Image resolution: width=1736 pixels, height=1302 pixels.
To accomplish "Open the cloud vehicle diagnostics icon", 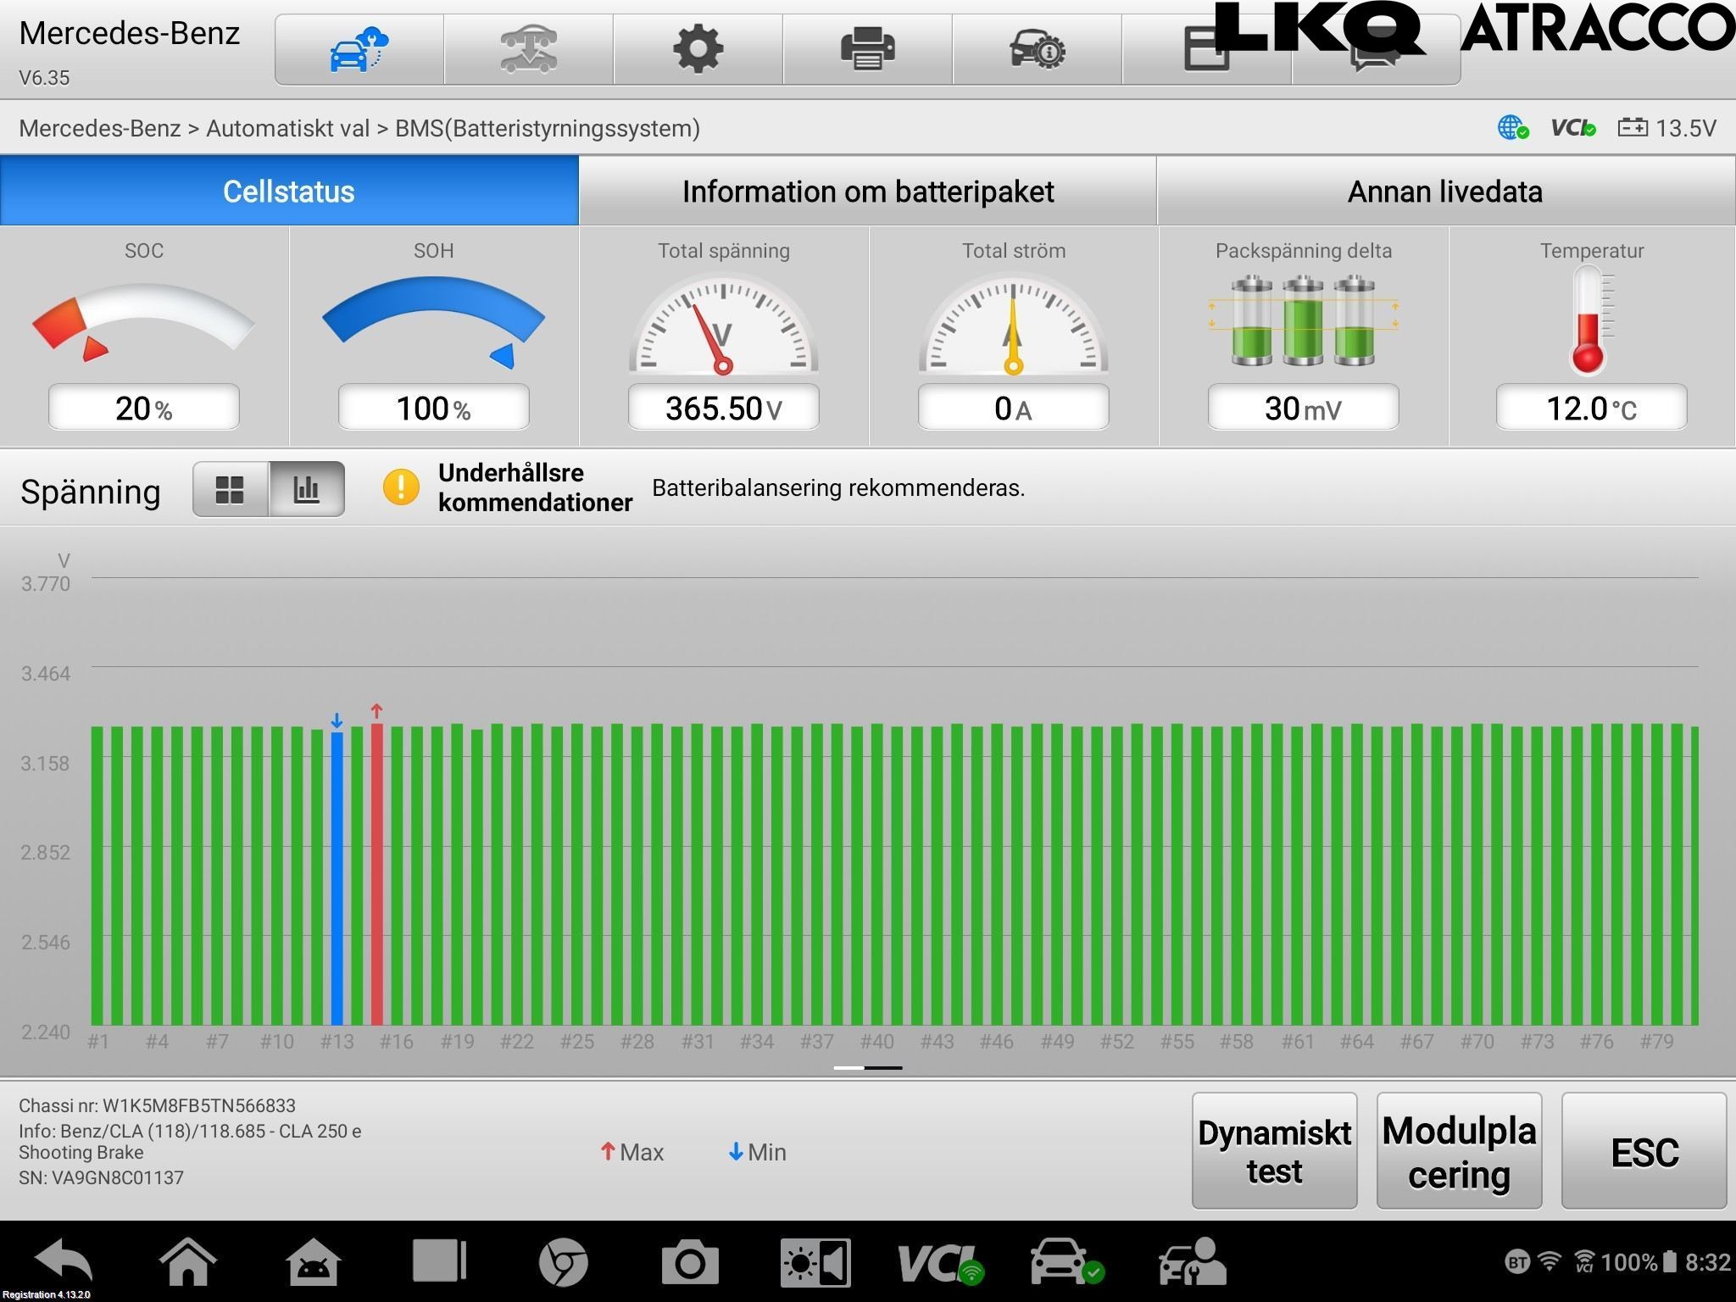I will click(359, 49).
